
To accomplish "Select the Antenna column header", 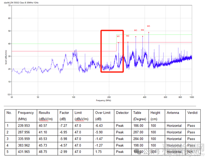I will coord(173,113).
